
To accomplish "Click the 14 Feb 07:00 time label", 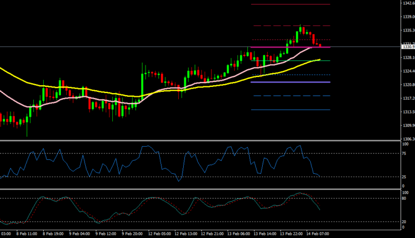I will tap(319, 234).
